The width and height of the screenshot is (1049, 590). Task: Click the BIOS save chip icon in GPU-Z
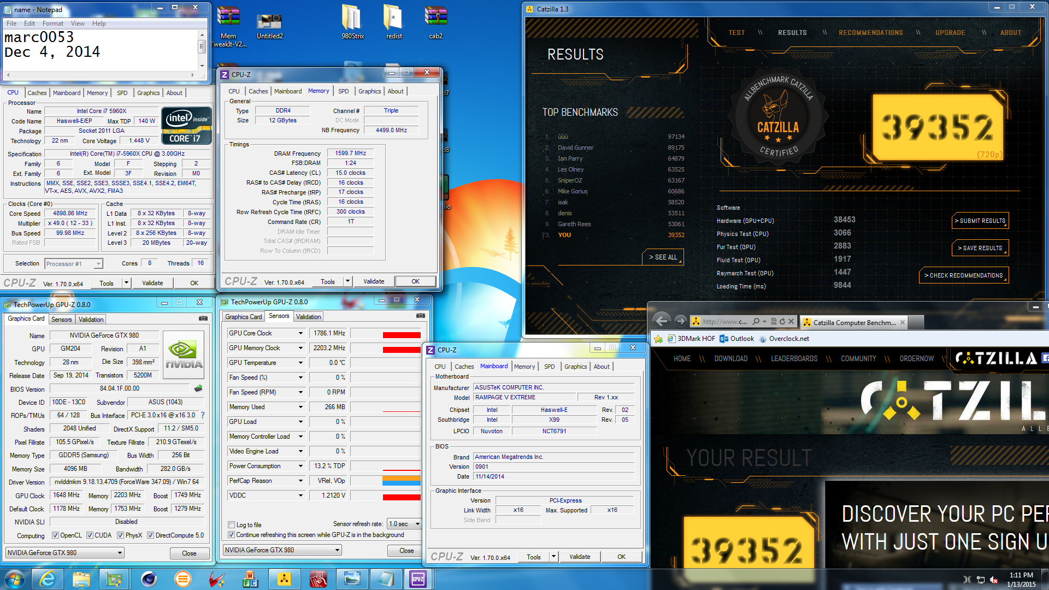pos(198,388)
